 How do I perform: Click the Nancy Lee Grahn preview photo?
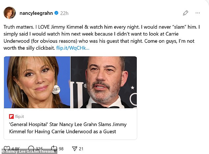(x=37, y=82)
